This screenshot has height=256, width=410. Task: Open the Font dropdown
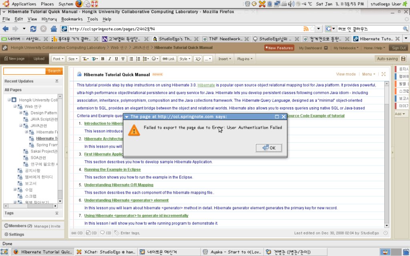58,59
